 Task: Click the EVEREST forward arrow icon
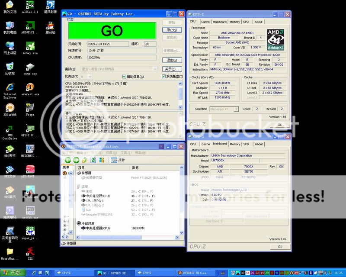76,160
